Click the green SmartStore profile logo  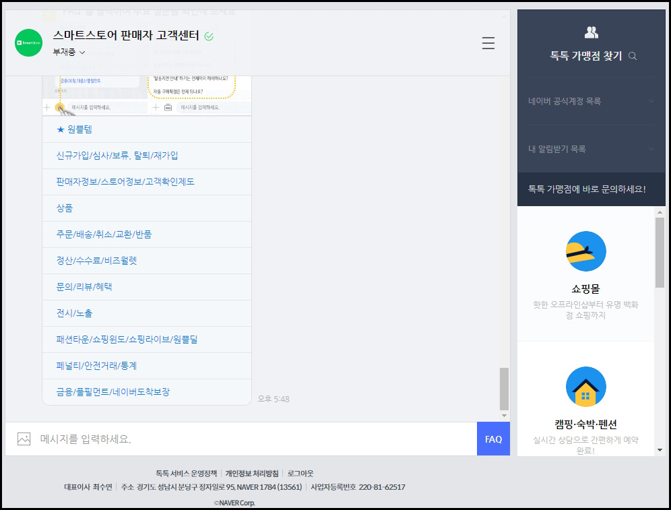pos(29,43)
